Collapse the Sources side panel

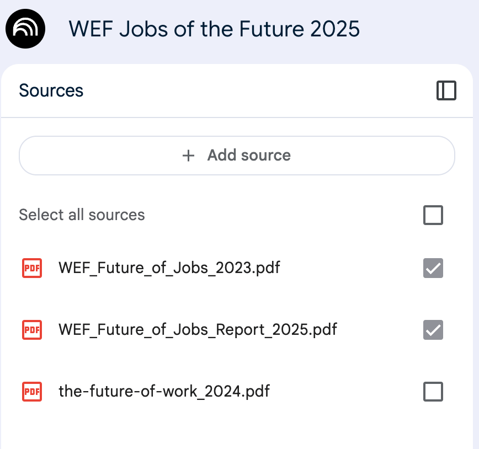pyautogui.click(x=446, y=90)
